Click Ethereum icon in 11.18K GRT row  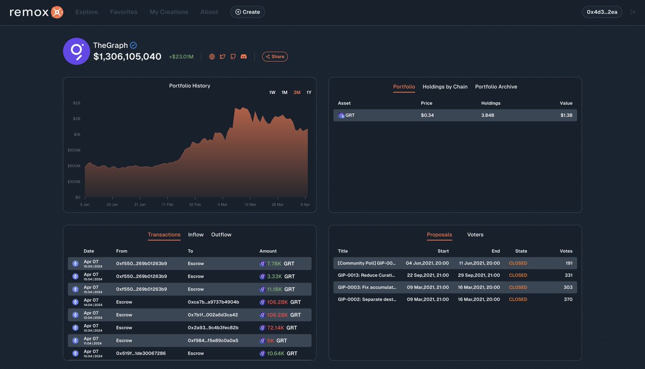75,290
